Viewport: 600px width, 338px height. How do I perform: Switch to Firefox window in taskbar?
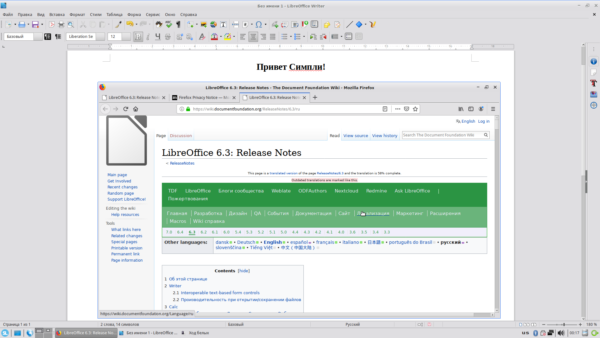86,333
